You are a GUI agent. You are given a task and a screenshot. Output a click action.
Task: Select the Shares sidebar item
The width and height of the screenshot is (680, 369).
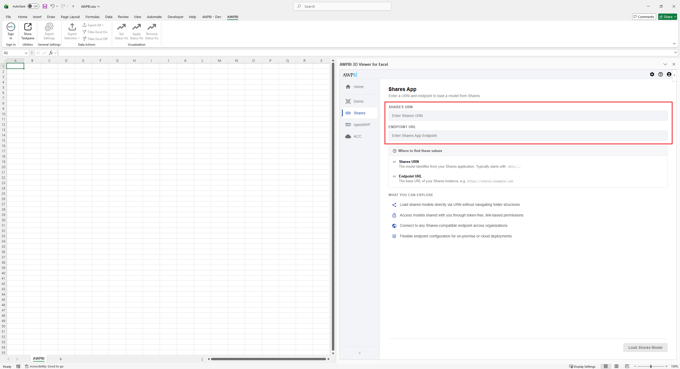pos(360,113)
